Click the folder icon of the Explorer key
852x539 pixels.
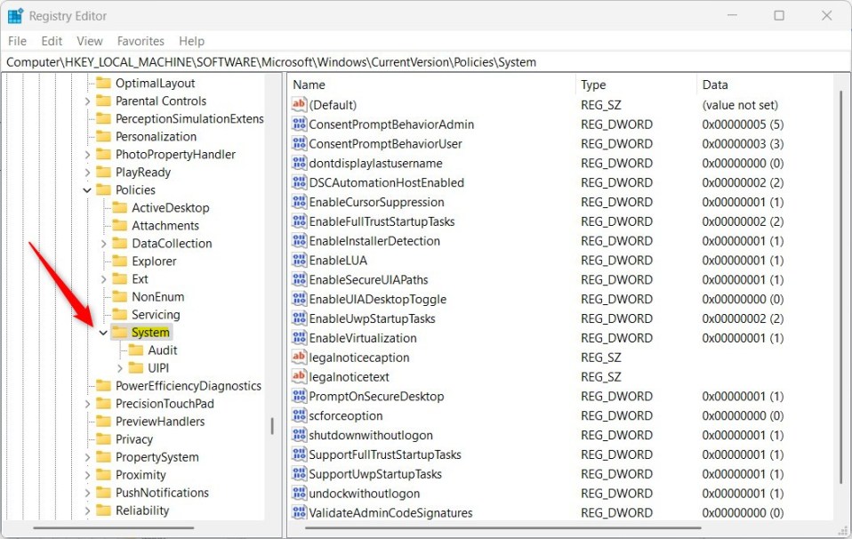click(x=119, y=261)
